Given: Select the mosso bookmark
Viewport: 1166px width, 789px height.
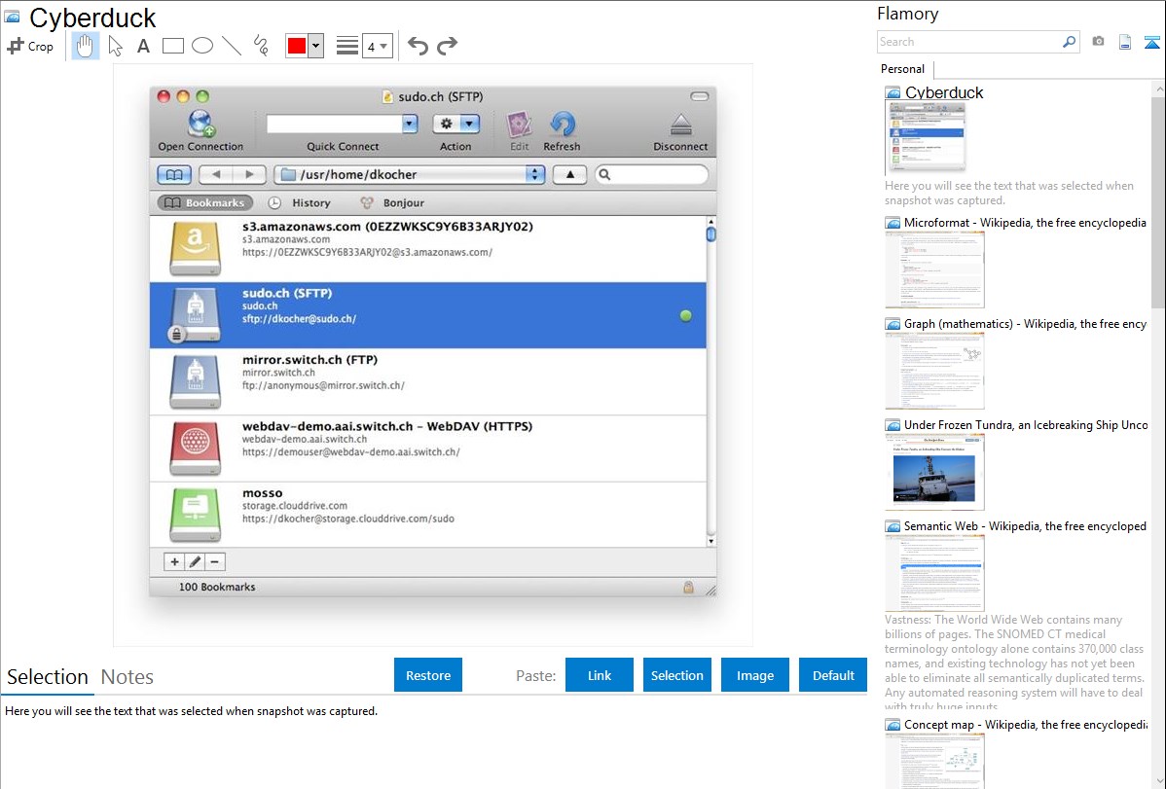Looking at the screenshot, I should click(427, 515).
